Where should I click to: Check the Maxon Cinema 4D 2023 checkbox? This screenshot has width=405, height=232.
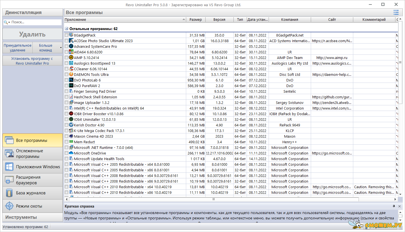66,136
